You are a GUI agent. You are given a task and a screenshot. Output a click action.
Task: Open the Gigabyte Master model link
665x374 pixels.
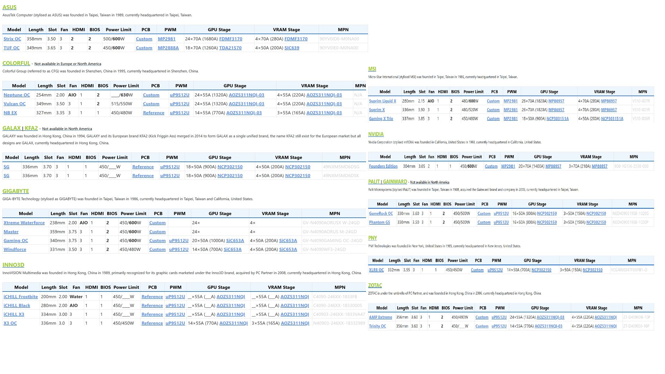tap(11, 232)
